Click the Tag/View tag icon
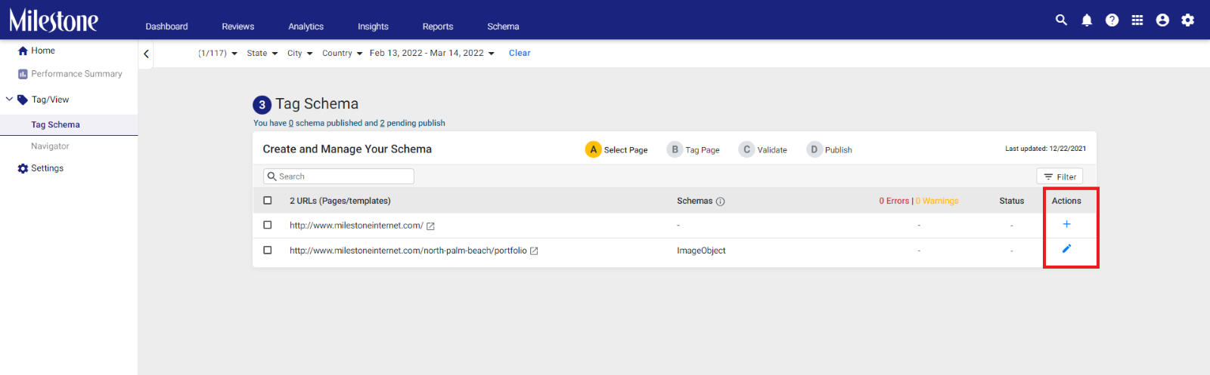The image size is (1210, 375). tap(23, 100)
